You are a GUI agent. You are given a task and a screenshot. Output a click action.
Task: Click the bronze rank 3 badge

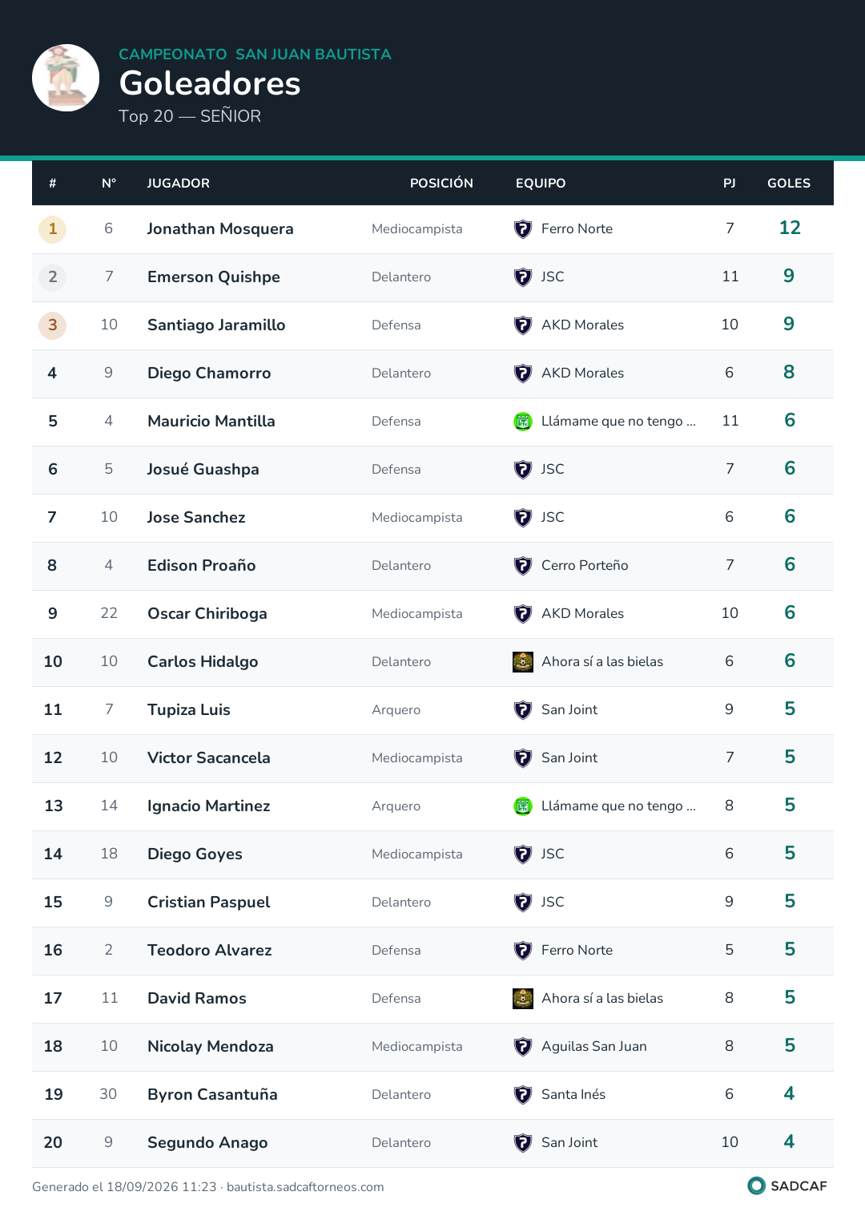[x=53, y=325]
